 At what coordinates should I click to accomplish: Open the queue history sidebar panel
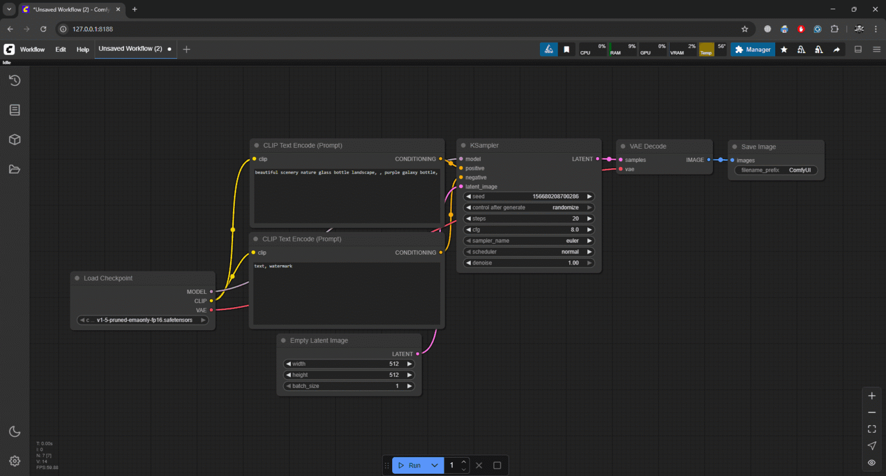pyautogui.click(x=15, y=81)
